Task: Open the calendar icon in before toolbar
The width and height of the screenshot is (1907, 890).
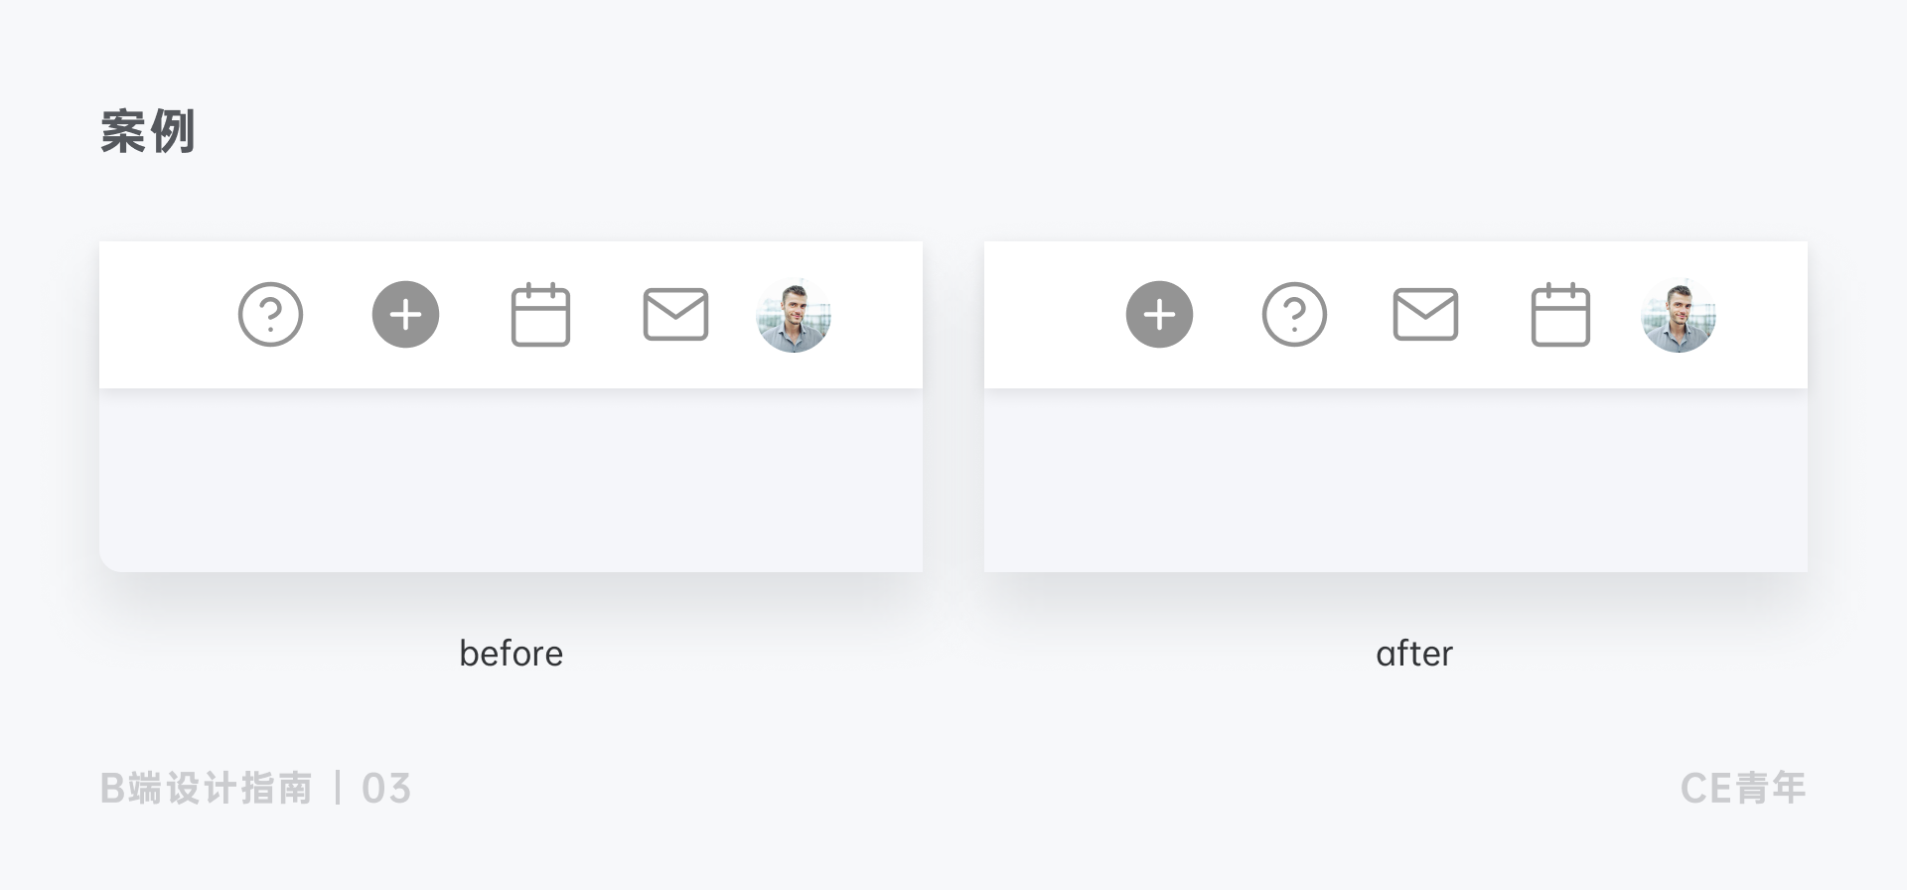Action: click(x=540, y=315)
